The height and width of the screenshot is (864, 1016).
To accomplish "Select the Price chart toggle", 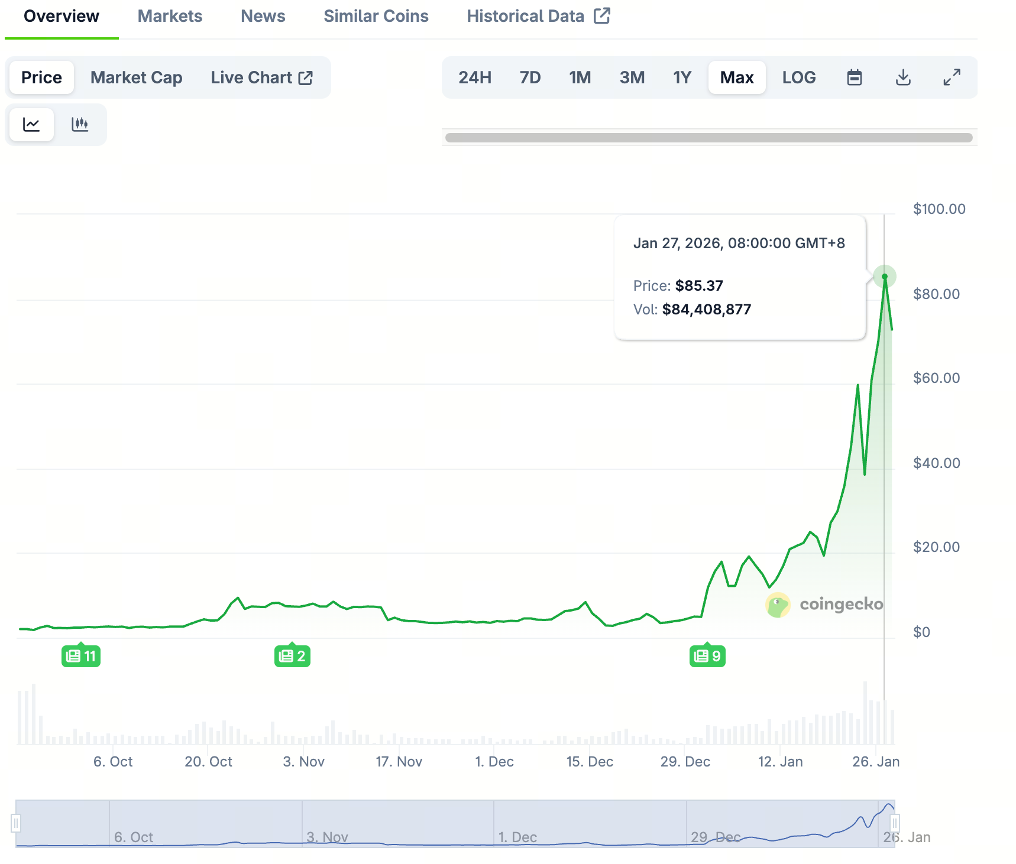I will [41, 77].
